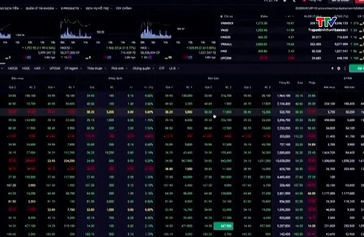Click the gear icon beside Chỉ số header
This screenshot has height=237, width=364.
click(x=222, y=16)
